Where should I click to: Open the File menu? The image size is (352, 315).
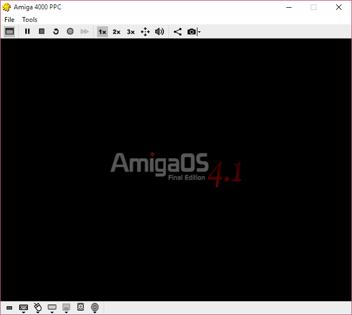[9, 20]
